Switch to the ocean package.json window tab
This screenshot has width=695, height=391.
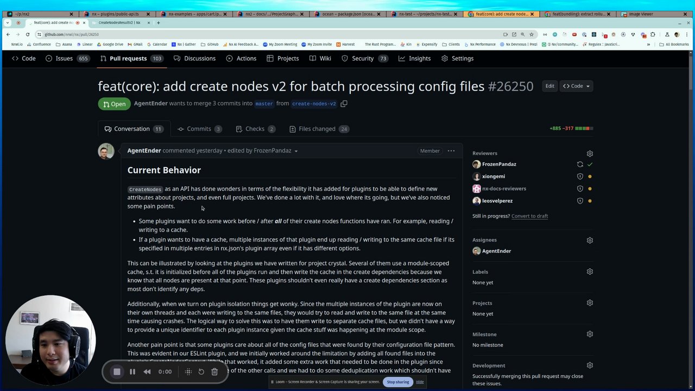349,14
